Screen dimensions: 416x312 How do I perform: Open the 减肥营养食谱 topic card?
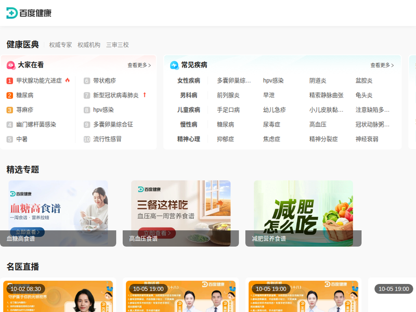[303, 213]
